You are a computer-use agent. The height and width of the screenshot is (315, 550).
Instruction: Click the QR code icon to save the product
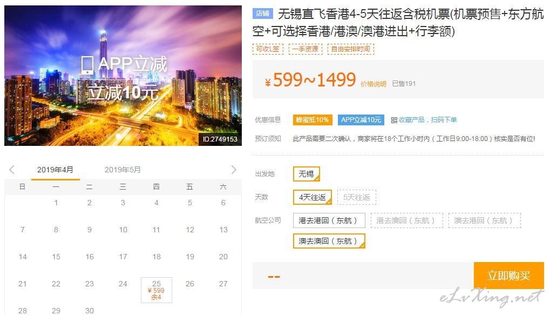(394, 120)
